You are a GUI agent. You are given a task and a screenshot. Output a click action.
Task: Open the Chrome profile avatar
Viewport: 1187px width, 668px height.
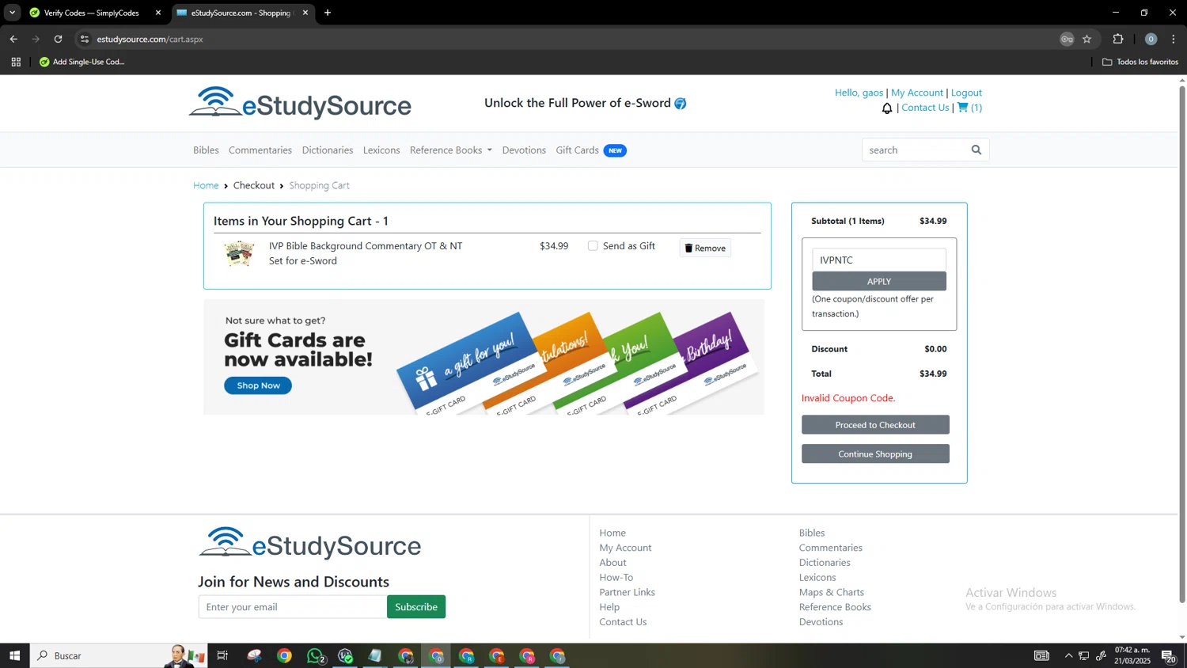point(1151,39)
